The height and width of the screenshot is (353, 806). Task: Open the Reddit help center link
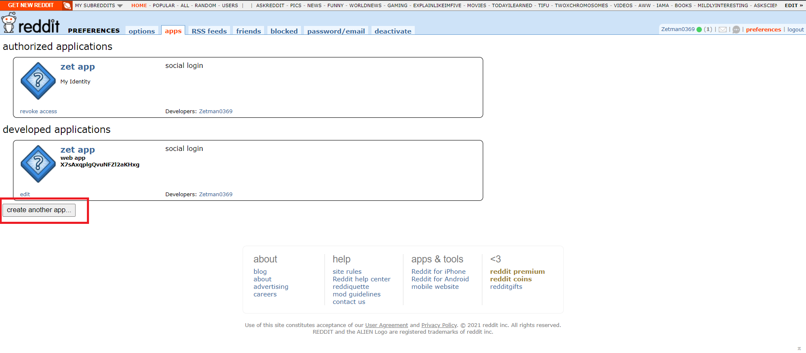(x=361, y=279)
